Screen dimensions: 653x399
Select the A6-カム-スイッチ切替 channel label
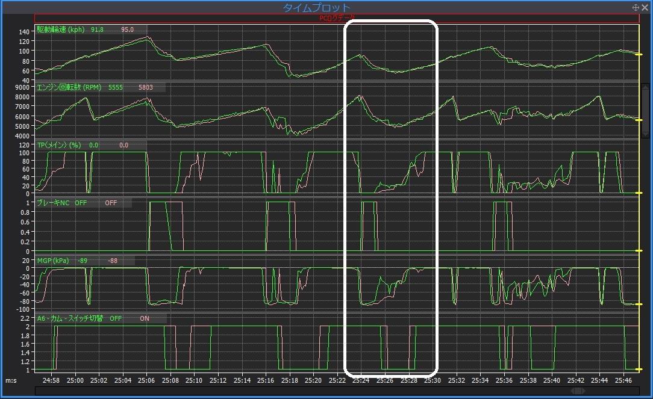tap(70, 319)
